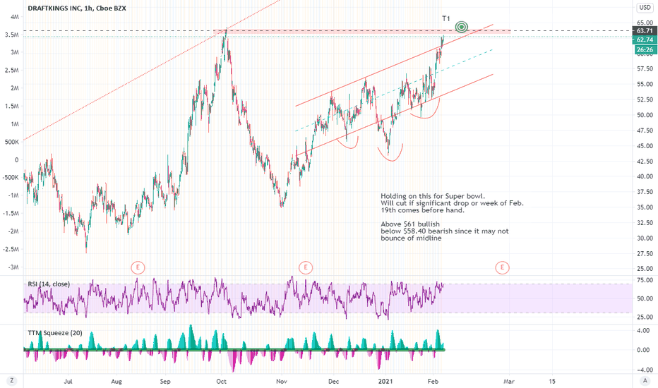Select the 'Holding on this for Super bowl.' note
658x388 pixels.
click(x=433, y=196)
